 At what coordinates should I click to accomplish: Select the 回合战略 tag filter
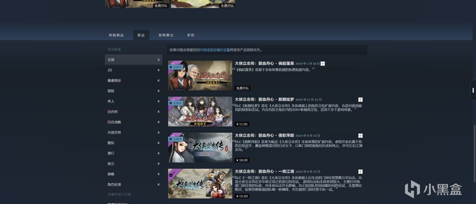134,122
